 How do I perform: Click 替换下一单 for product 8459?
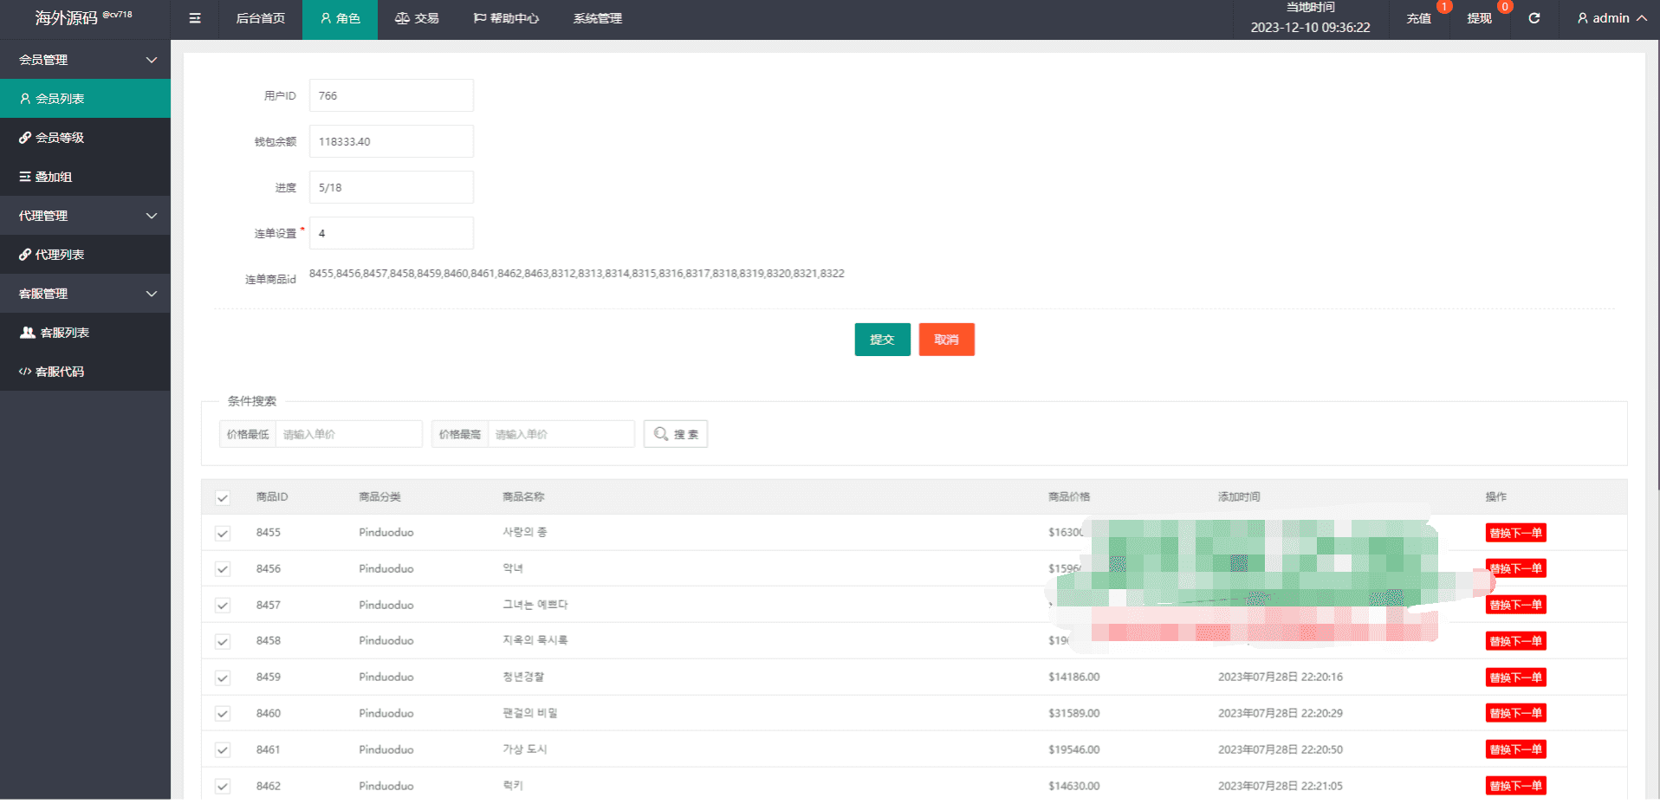1515,678
